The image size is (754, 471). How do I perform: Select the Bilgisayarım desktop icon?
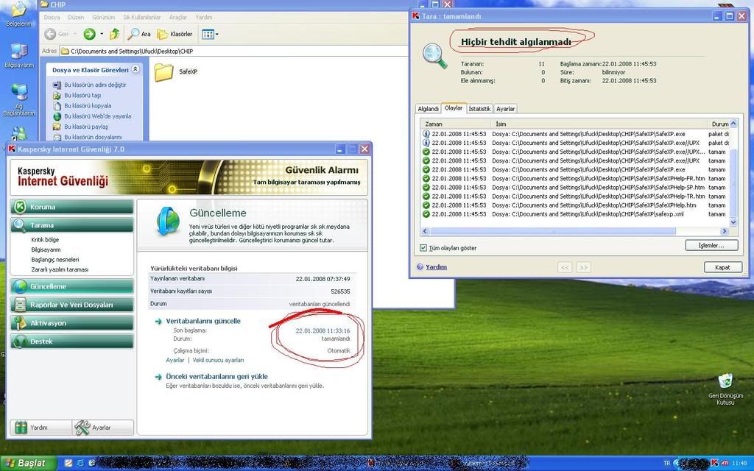click(x=19, y=56)
